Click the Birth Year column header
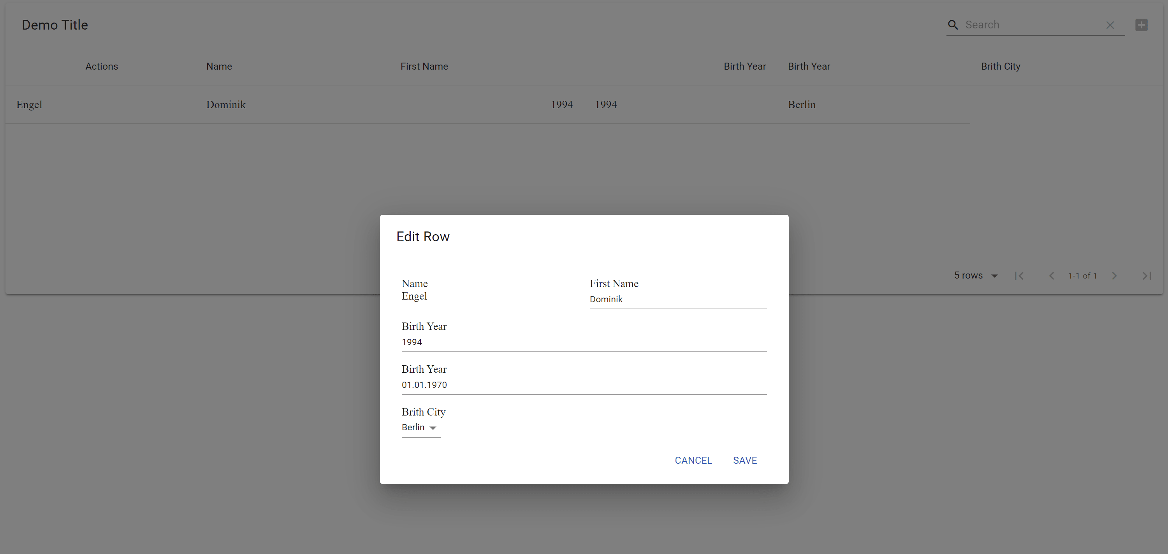1168x554 pixels. point(744,66)
